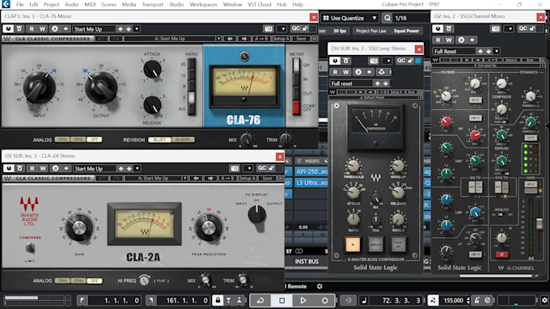
Task: Open CLA-76 Waves preset 'A: Start Me Up' dropdown
Action: [218, 39]
